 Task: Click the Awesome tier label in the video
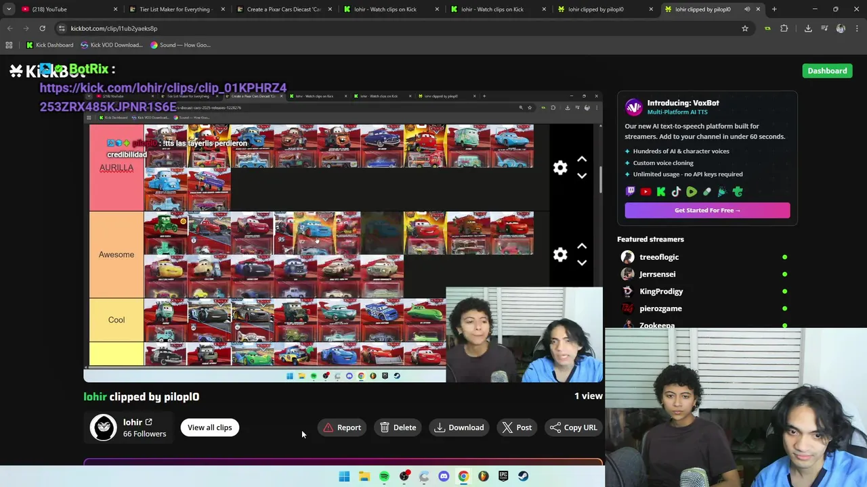117,254
